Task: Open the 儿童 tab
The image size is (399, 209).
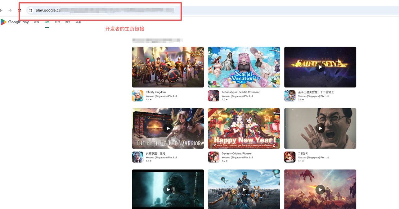Action: pos(78,22)
